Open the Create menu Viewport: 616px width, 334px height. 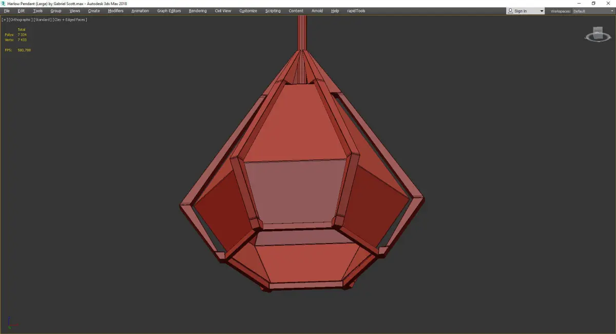point(94,11)
